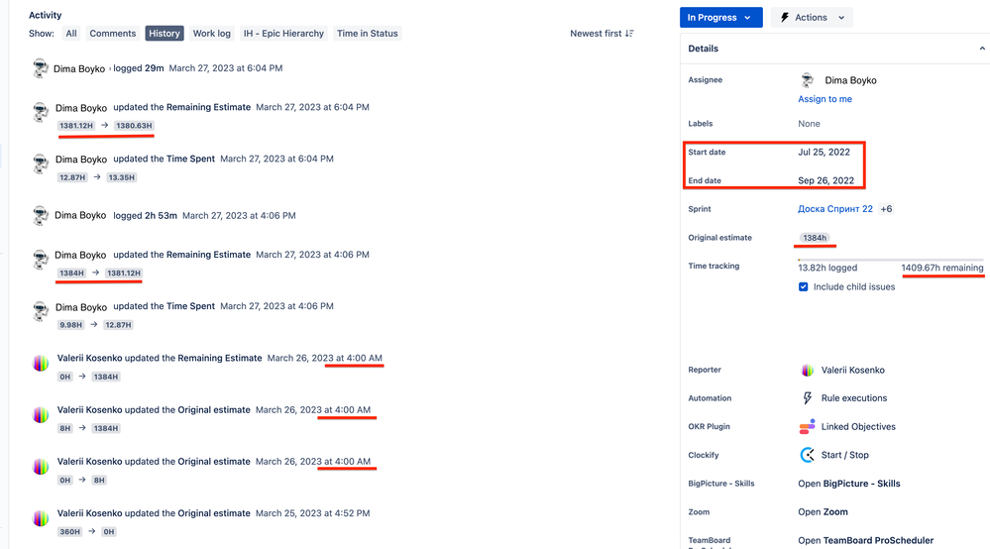Switch to Time in Status tab

pos(367,34)
